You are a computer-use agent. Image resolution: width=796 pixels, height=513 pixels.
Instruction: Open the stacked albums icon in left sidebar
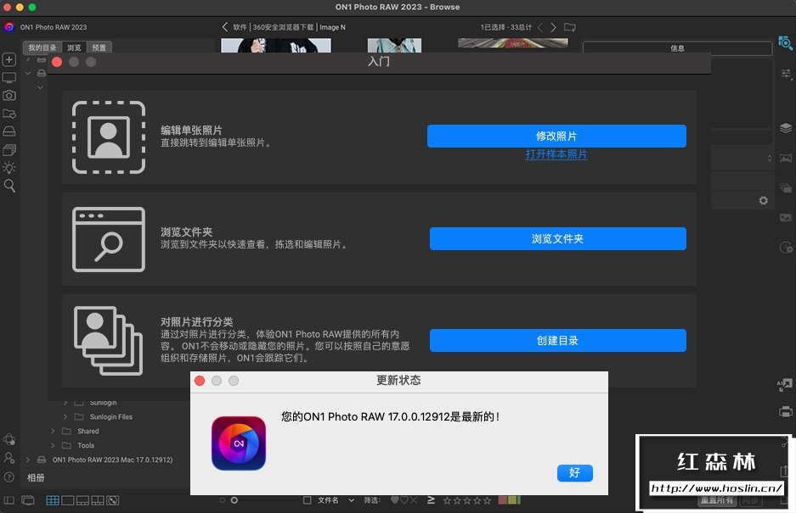[9, 149]
